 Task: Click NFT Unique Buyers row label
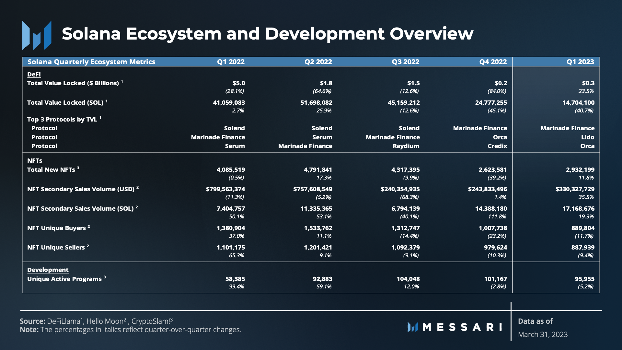click(x=56, y=228)
